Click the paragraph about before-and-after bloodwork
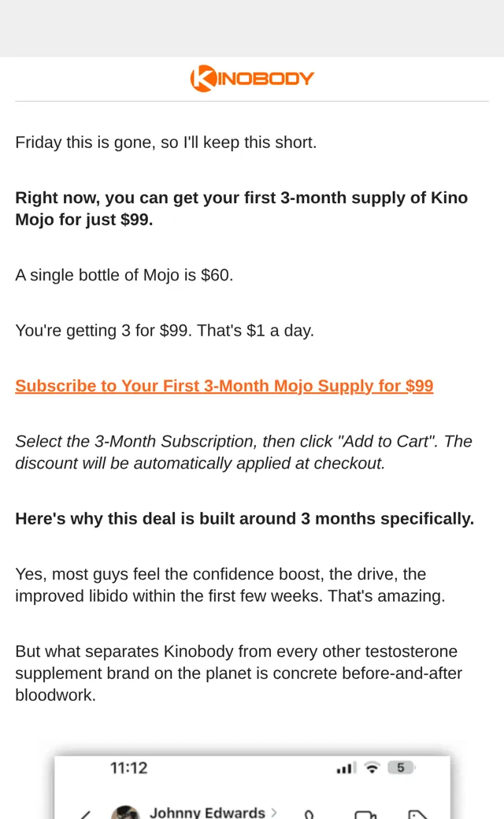 pos(239,673)
